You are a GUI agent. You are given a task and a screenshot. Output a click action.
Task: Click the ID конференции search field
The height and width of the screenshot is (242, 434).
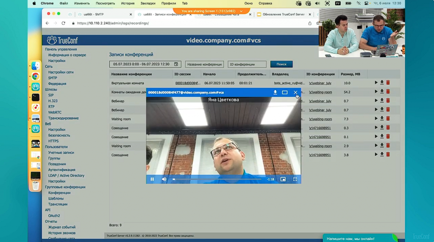247,64
